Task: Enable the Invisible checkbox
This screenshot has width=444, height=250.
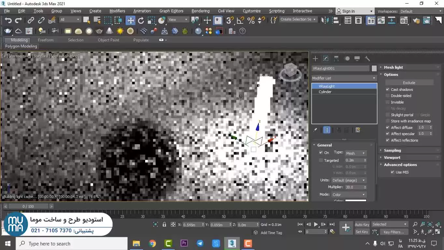Action: coord(388,102)
